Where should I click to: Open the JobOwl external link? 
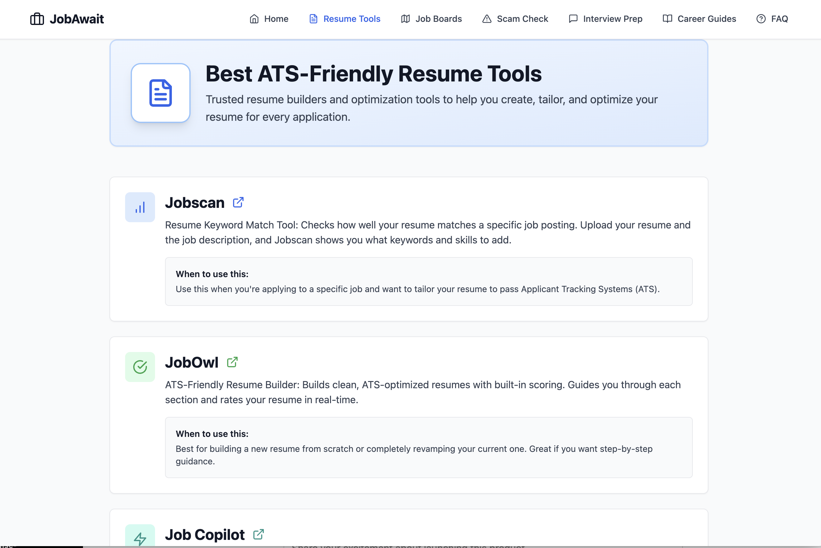coord(232,362)
